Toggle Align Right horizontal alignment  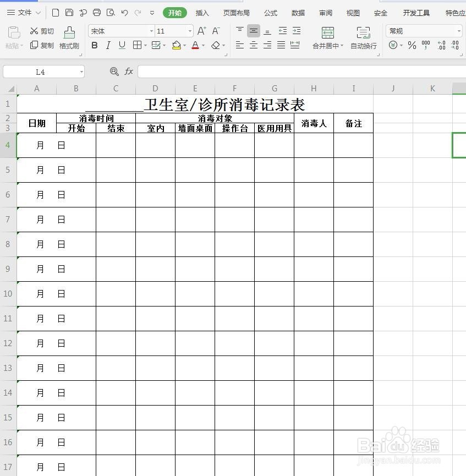(267, 45)
